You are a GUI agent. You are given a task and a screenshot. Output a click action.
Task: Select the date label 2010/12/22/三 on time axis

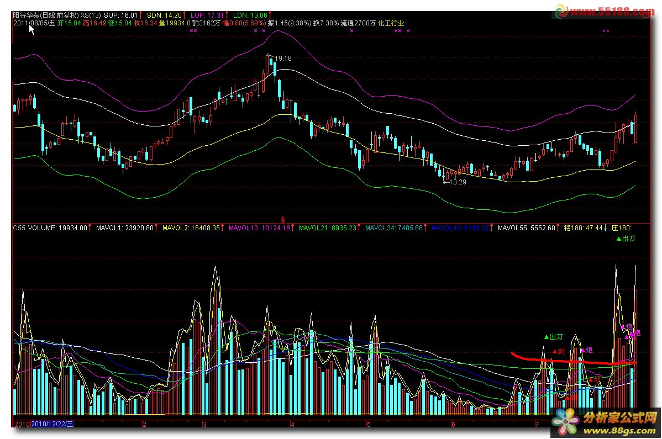[x=52, y=424]
